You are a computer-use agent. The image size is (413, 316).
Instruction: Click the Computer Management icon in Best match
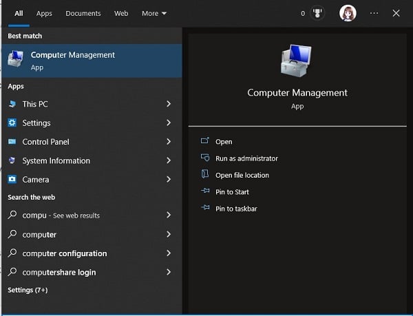(15, 60)
